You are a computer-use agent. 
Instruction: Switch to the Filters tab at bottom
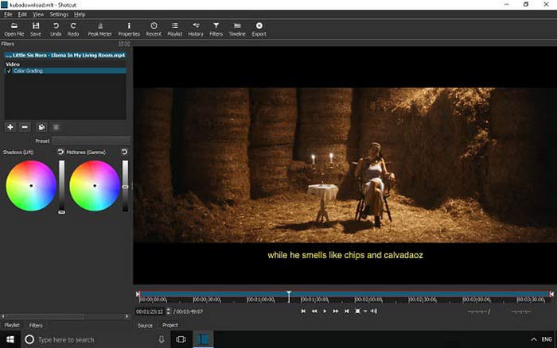(x=36, y=325)
